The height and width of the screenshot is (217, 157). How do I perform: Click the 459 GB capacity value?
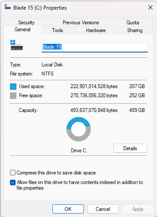click(137, 110)
